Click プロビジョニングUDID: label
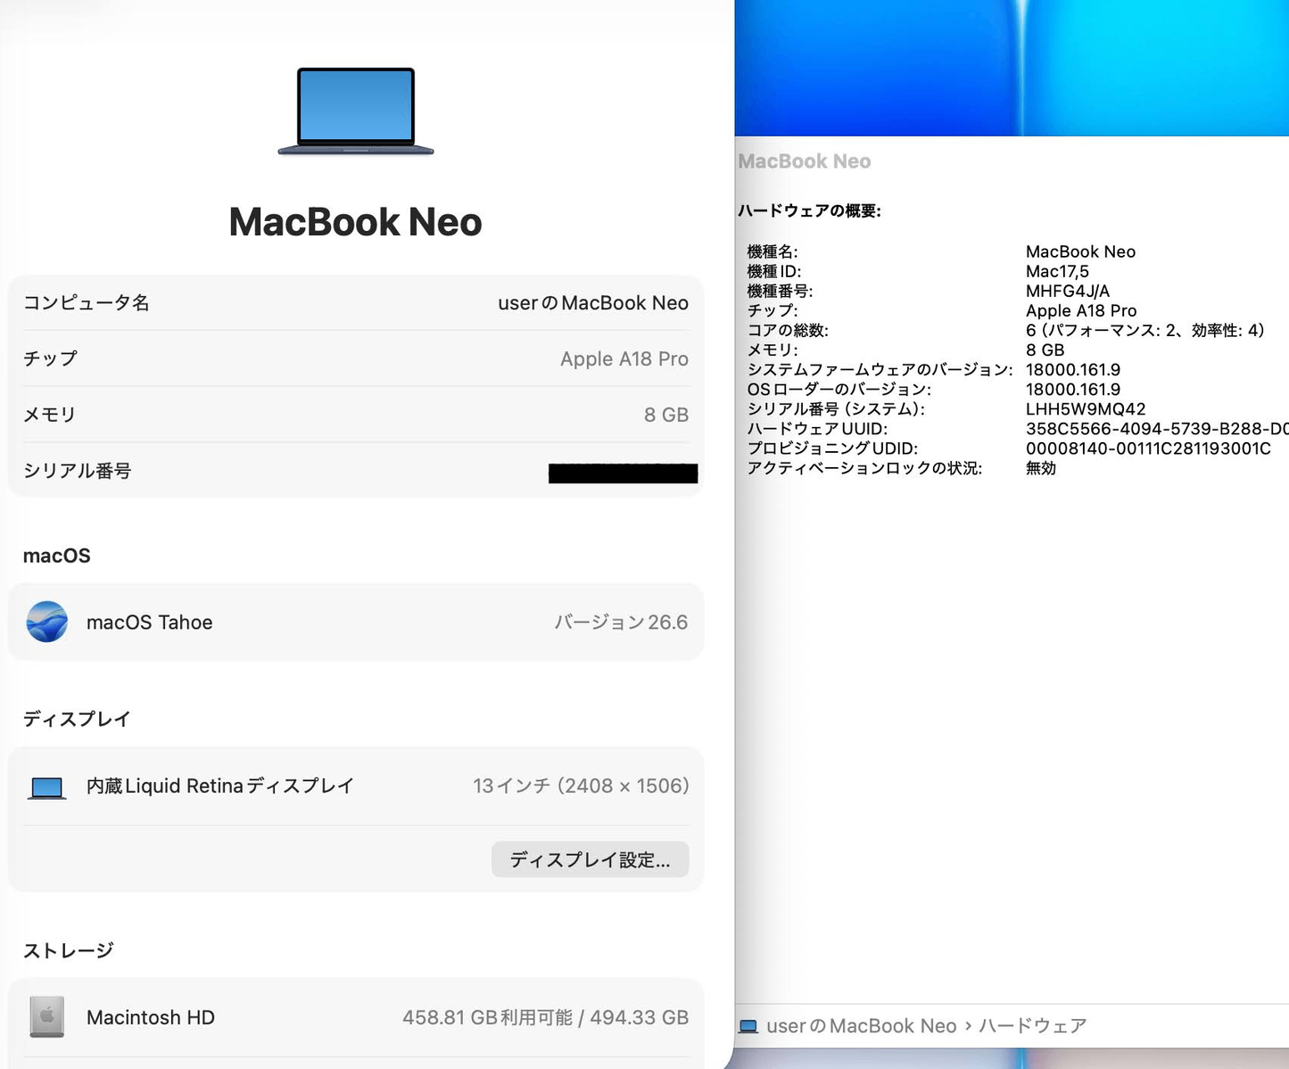 [833, 448]
